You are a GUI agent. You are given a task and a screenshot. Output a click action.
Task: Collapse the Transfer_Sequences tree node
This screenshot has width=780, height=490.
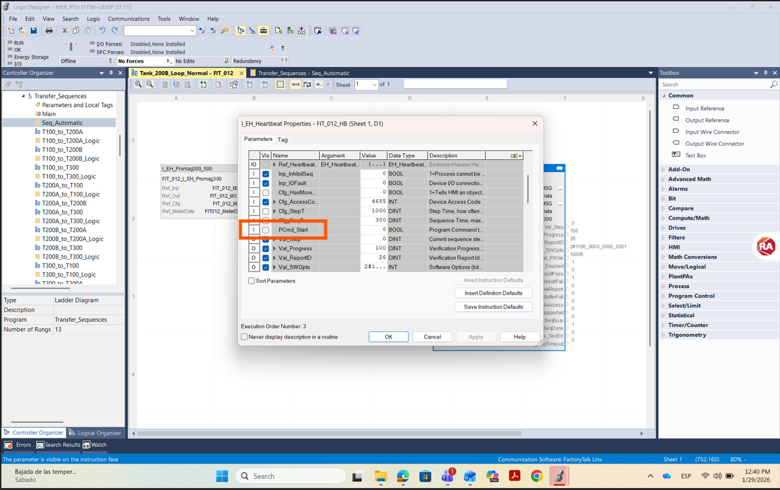[x=23, y=96]
